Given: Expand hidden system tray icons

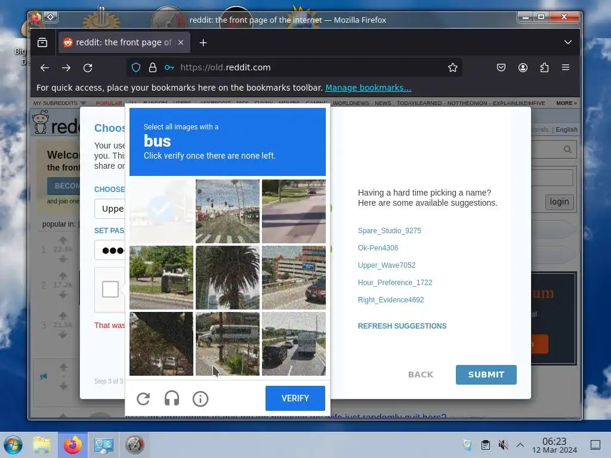Looking at the screenshot, I should click(520, 445).
